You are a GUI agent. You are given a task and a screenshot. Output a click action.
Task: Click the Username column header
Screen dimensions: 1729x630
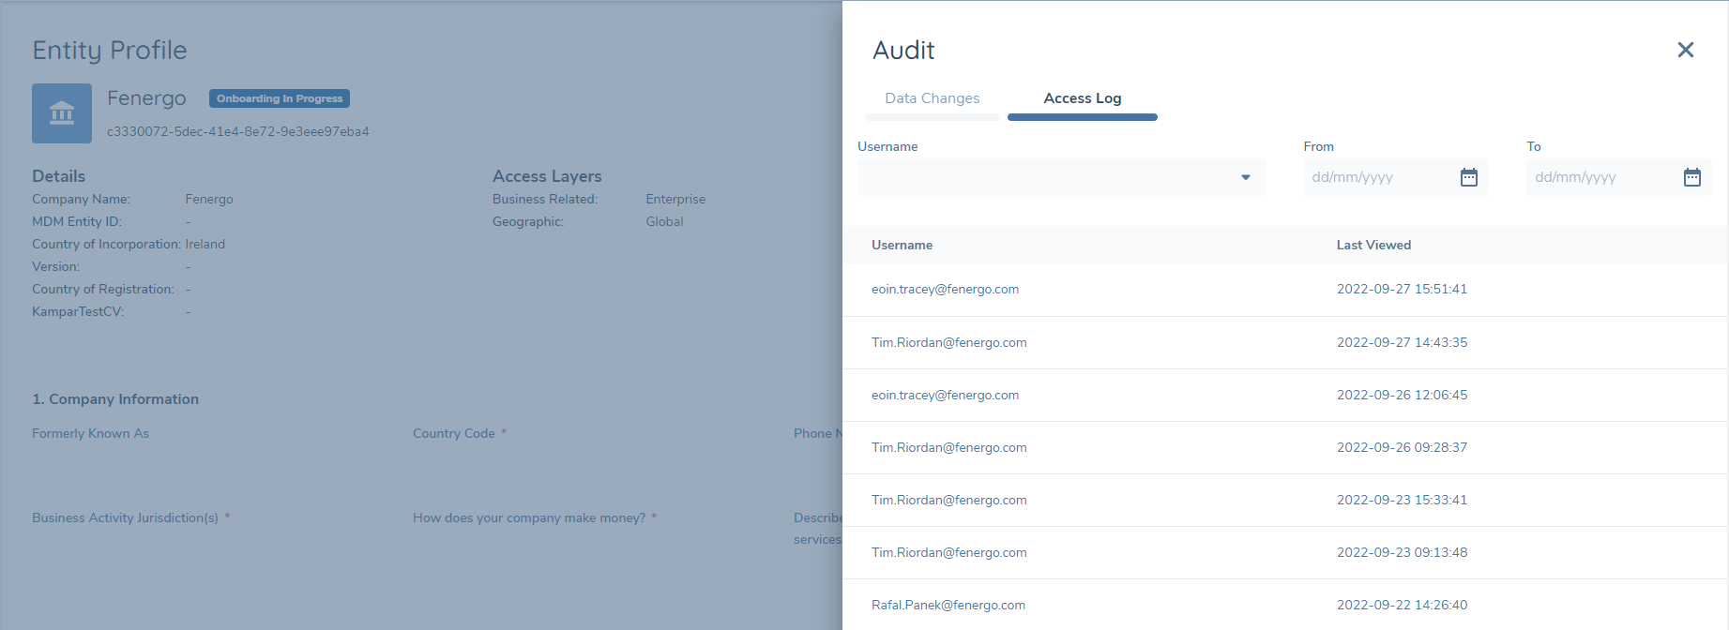point(902,245)
